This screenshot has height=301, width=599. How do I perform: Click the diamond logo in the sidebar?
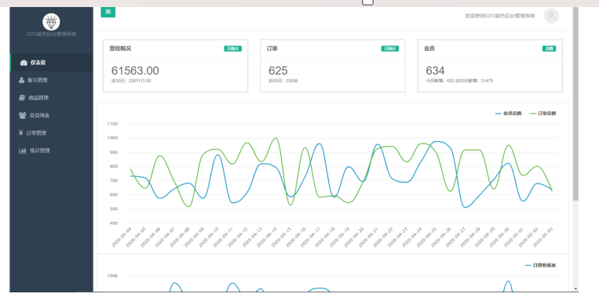pyautogui.click(x=51, y=22)
